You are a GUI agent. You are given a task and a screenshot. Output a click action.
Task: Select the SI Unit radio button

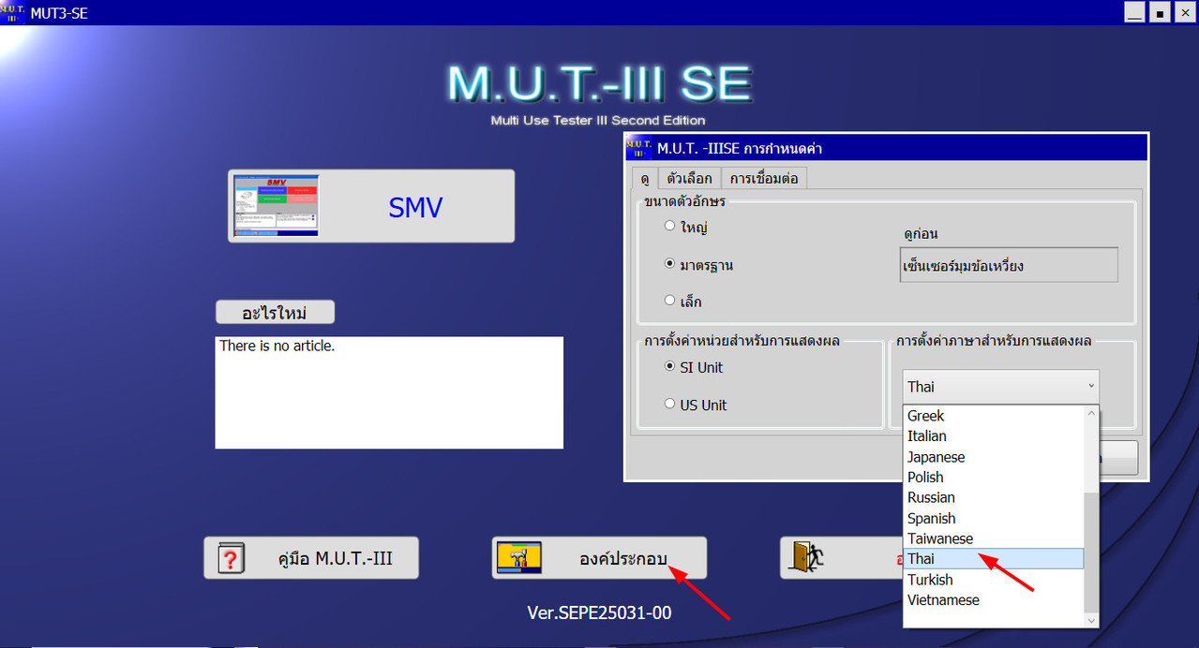[x=669, y=366]
